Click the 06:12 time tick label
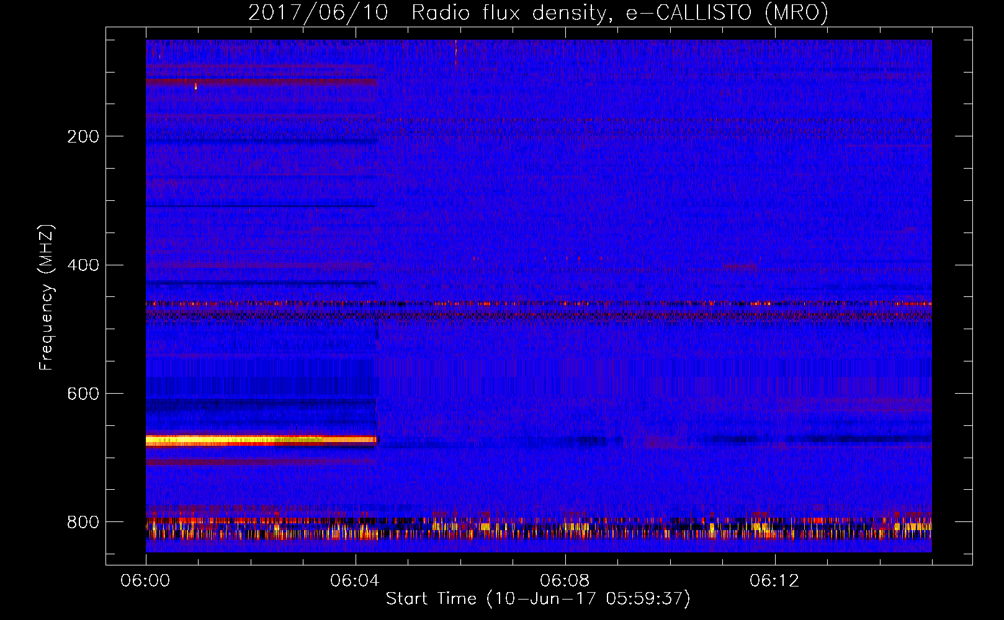 coord(774,580)
